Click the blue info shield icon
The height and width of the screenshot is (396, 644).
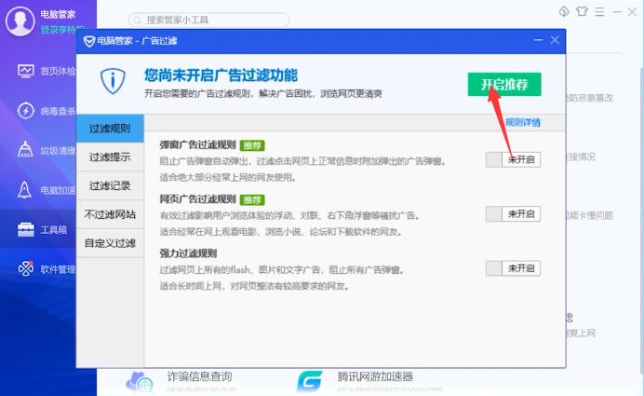tap(113, 81)
